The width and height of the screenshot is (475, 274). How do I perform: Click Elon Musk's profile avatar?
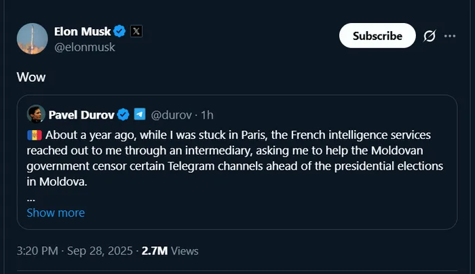tap(31, 39)
